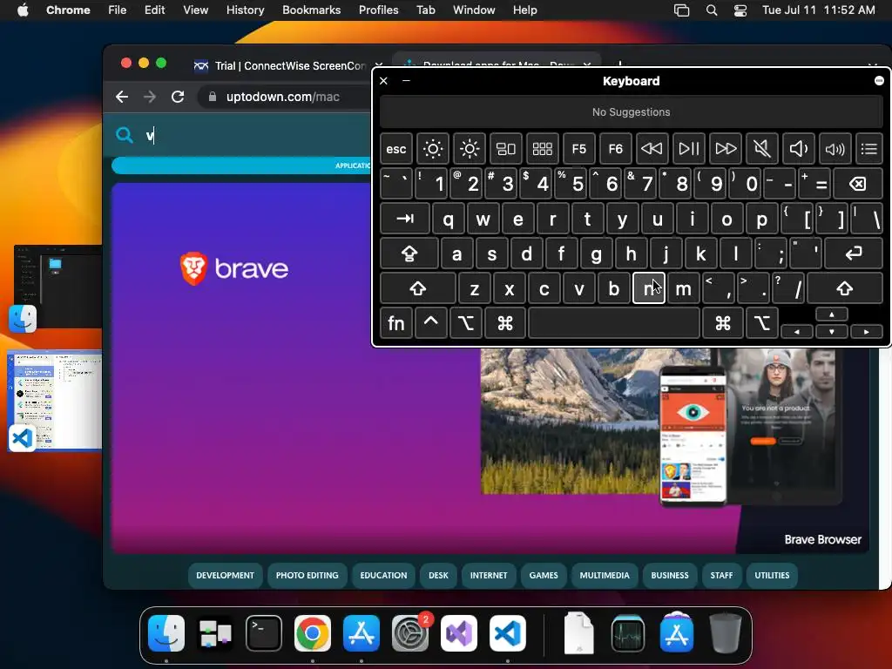Open the Keyboard panel options button

pyautogui.click(x=879, y=81)
